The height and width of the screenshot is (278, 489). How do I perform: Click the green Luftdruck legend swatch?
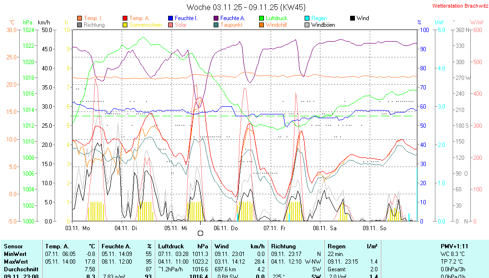(x=262, y=18)
